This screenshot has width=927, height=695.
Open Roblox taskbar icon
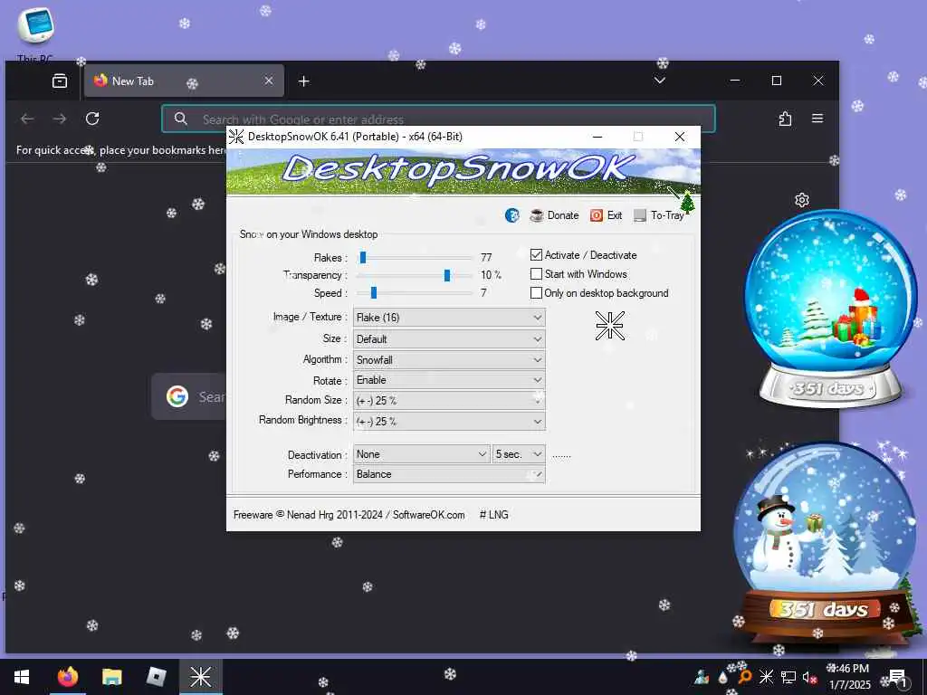tap(156, 677)
